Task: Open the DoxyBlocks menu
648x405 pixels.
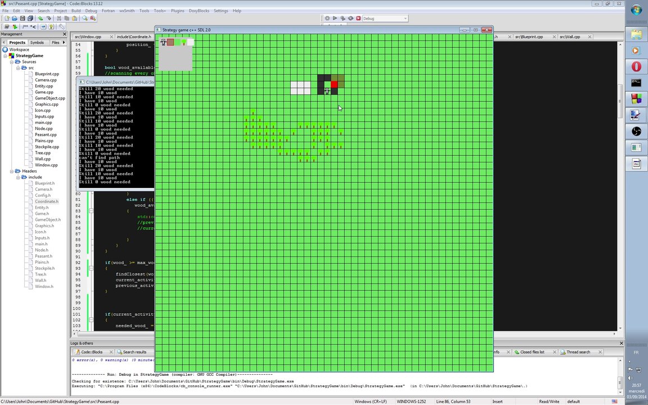Action: (199, 11)
